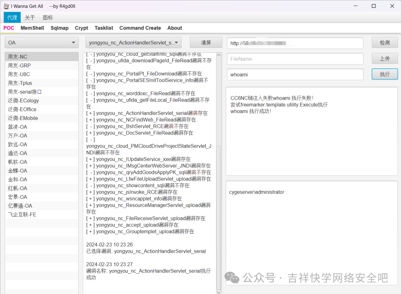Select 通达-OA in the list
This screenshot has width=401, height=294.
coord(42,153)
